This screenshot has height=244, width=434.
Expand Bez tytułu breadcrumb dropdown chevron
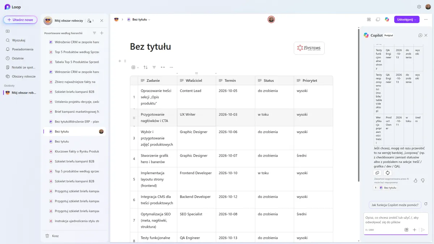coord(149,20)
